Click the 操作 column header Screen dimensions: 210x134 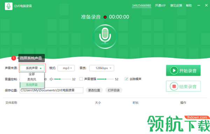(183, 103)
